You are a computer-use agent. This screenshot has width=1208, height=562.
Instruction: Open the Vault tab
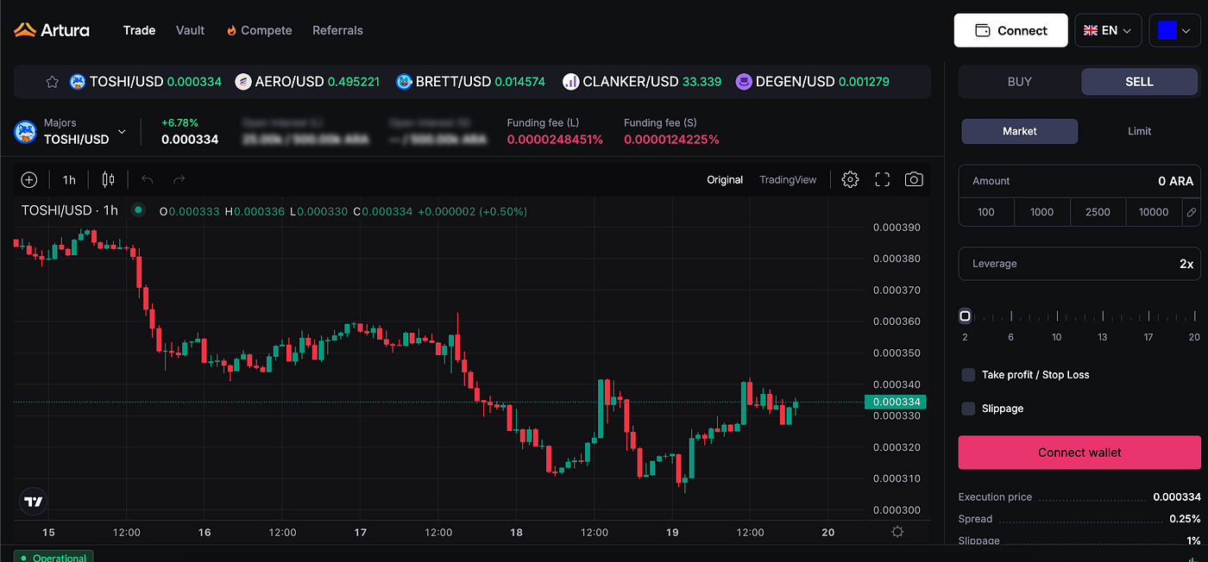coord(190,30)
